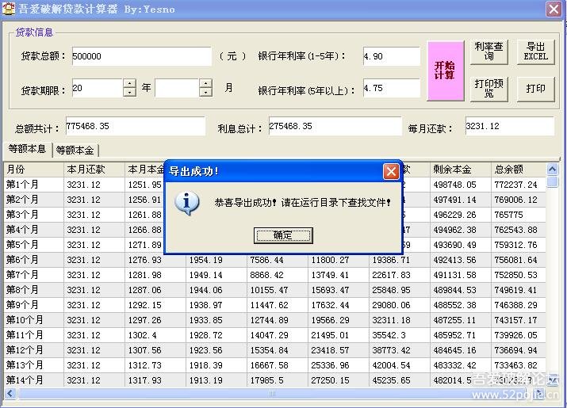Click the app icon in the title bar
This screenshot has width=567, height=408.
click(x=9, y=8)
